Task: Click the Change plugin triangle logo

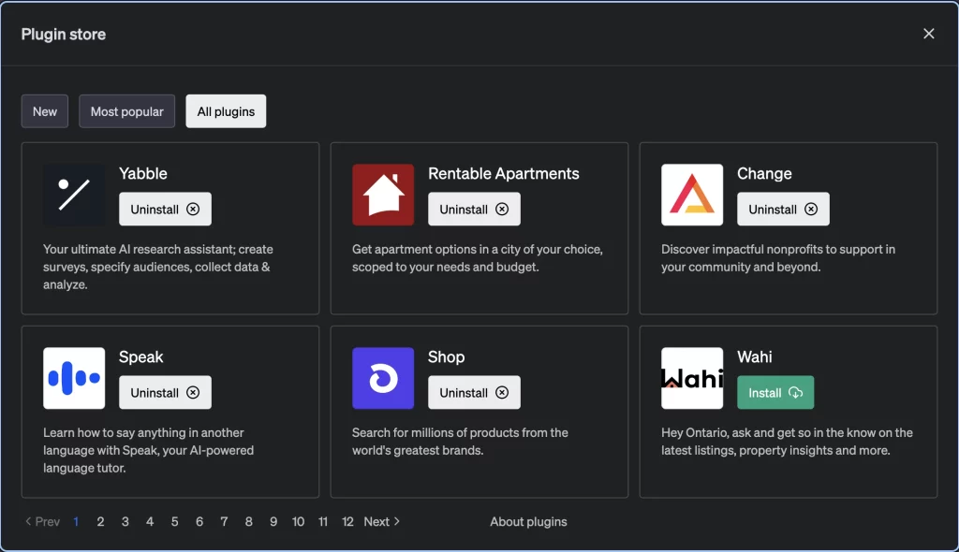Action: point(692,195)
